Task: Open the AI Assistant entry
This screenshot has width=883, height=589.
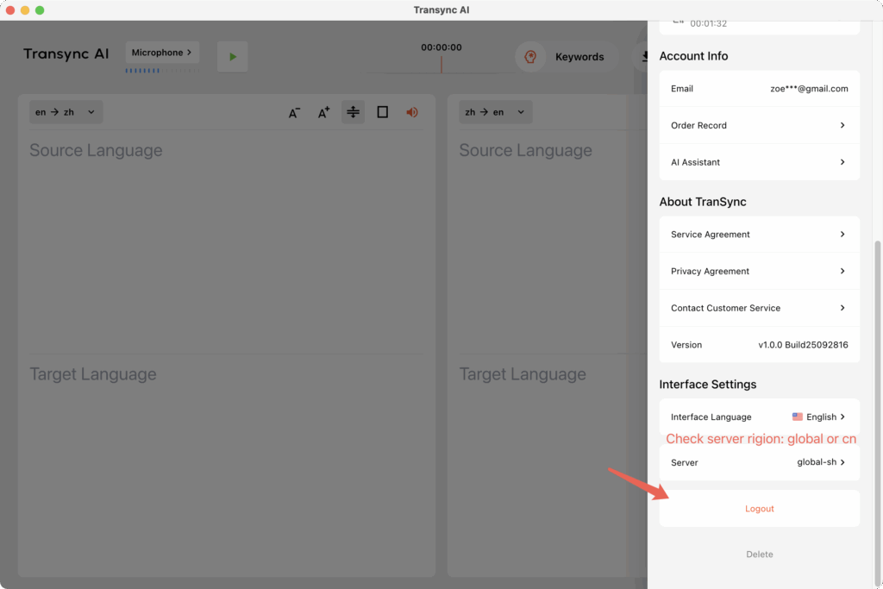Action: coord(759,162)
